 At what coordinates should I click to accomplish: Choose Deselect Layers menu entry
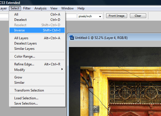pyautogui.click(x=37, y=43)
